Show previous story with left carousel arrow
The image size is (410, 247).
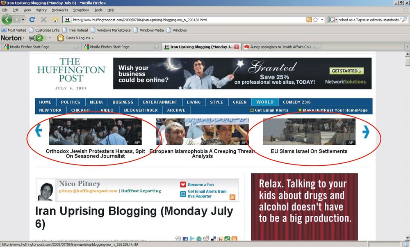pos(39,130)
